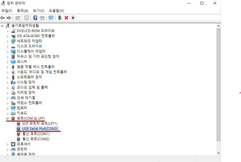Select the 키보드 keyboard icon

(13, 113)
